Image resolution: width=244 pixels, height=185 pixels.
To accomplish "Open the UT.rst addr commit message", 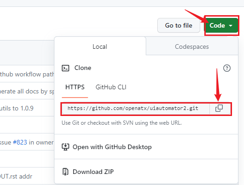I will coord(16,176).
